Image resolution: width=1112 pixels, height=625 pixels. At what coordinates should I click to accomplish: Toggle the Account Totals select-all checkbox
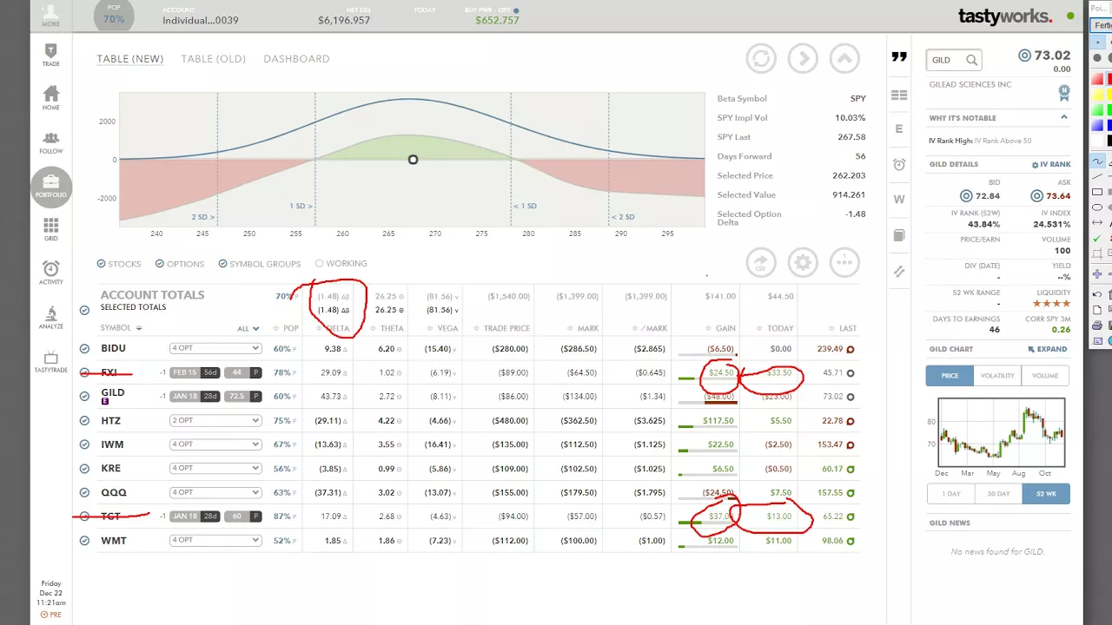(84, 310)
